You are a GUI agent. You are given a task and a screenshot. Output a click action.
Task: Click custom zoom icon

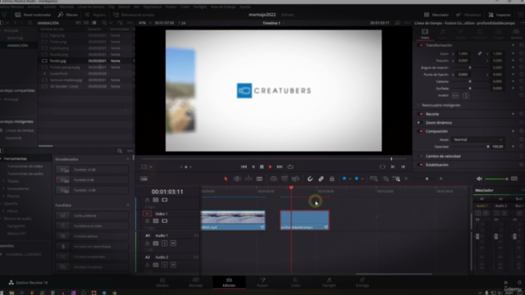[x=396, y=179]
